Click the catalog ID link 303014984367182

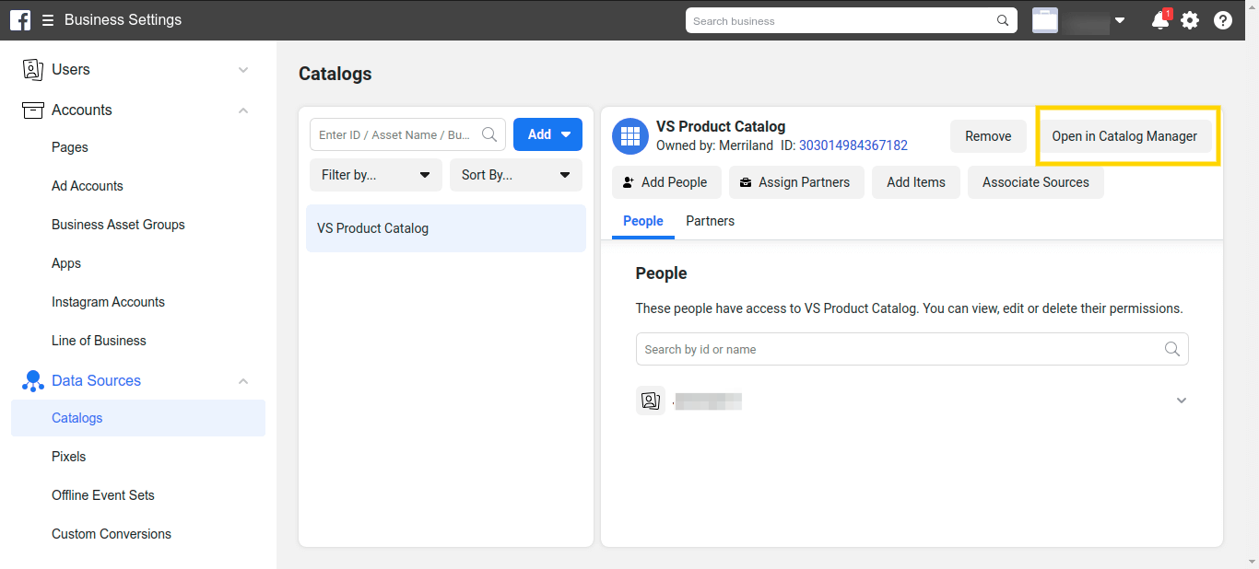coord(853,145)
